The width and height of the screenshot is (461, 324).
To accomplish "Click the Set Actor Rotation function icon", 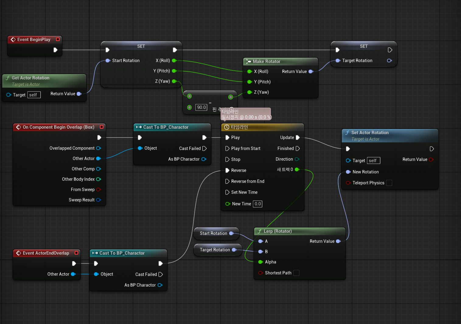I will pos(347,133).
